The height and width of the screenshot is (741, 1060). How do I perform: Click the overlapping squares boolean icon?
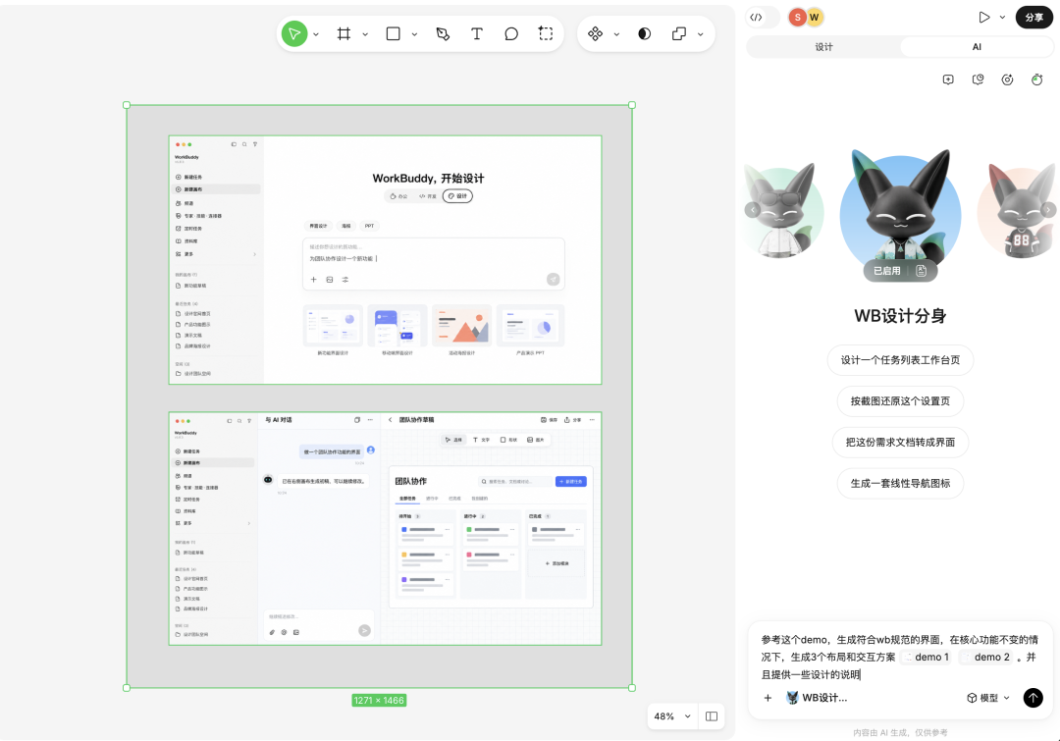pyautogui.click(x=679, y=33)
